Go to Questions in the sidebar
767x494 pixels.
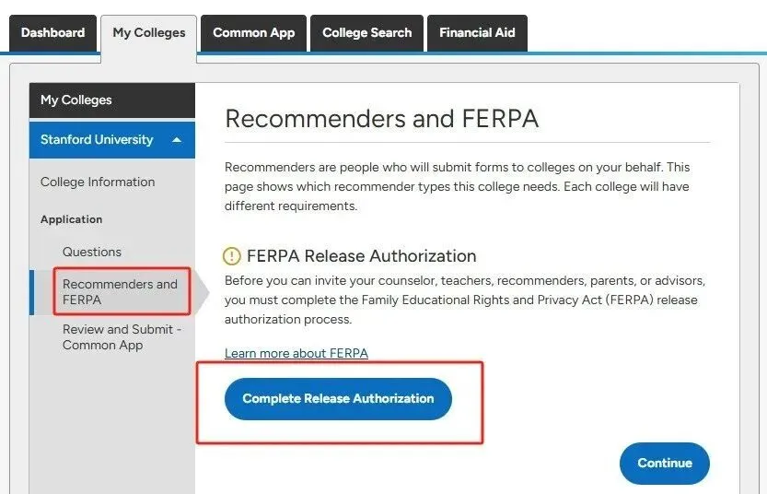coord(92,252)
